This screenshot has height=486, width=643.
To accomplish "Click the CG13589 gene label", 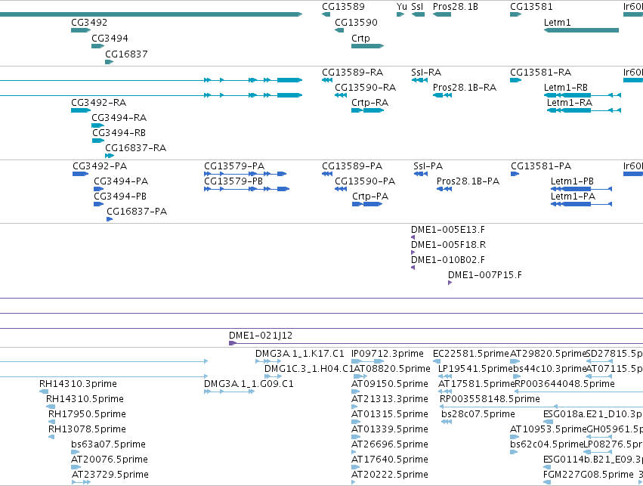I will click(x=343, y=7).
